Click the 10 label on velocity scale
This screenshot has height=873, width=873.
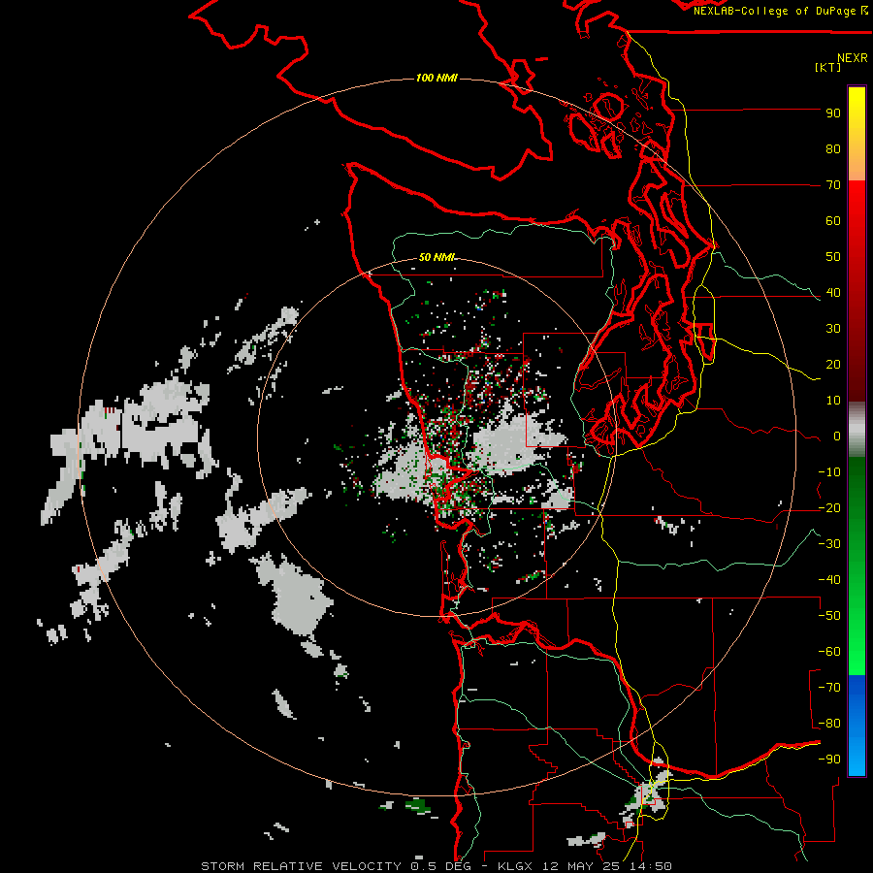(833, 401)
